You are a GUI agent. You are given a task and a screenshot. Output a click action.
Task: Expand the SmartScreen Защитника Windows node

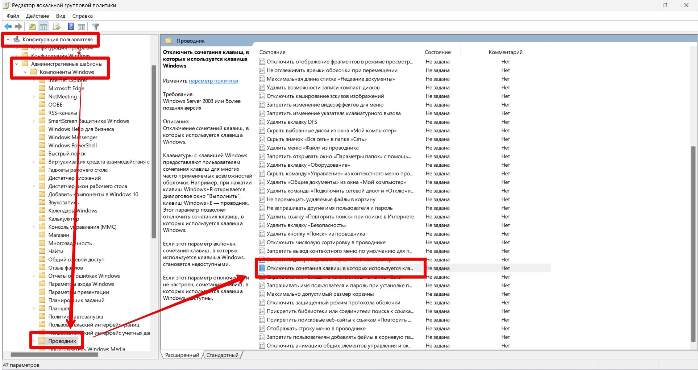coord(34,121)
